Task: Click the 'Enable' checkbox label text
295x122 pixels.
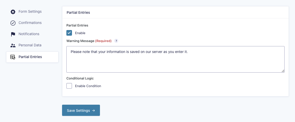Action: (x=80, y=33)
